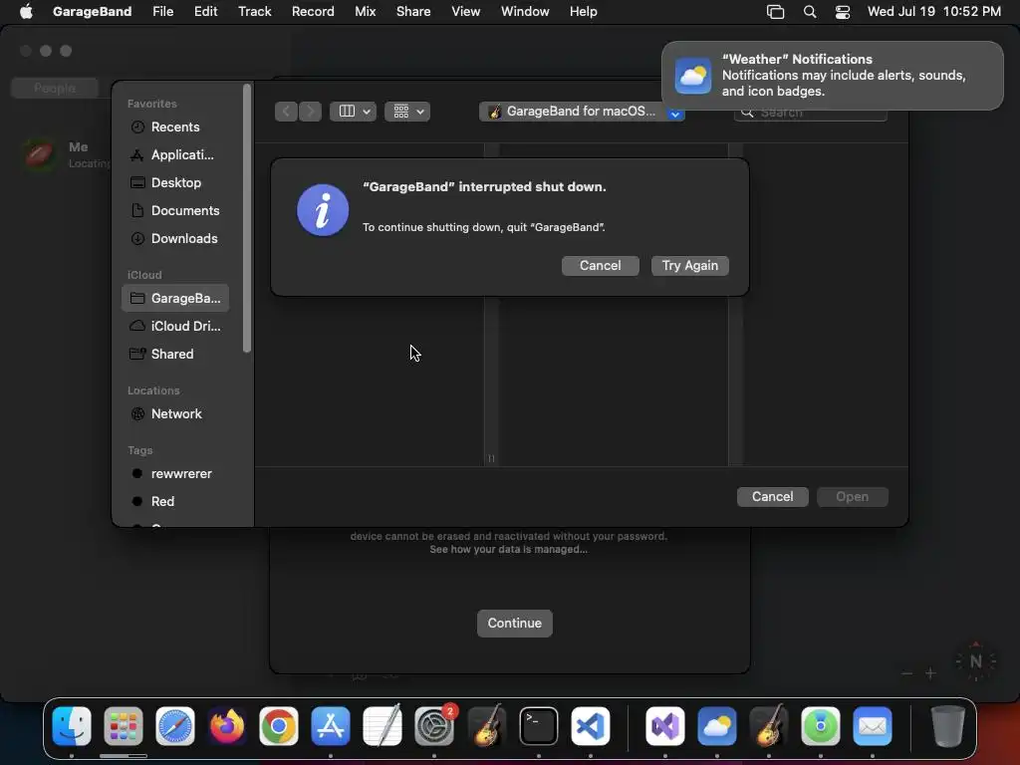Open Find My from the dock
Viewport: 1020px width, 765px height.
pos(821,726)
